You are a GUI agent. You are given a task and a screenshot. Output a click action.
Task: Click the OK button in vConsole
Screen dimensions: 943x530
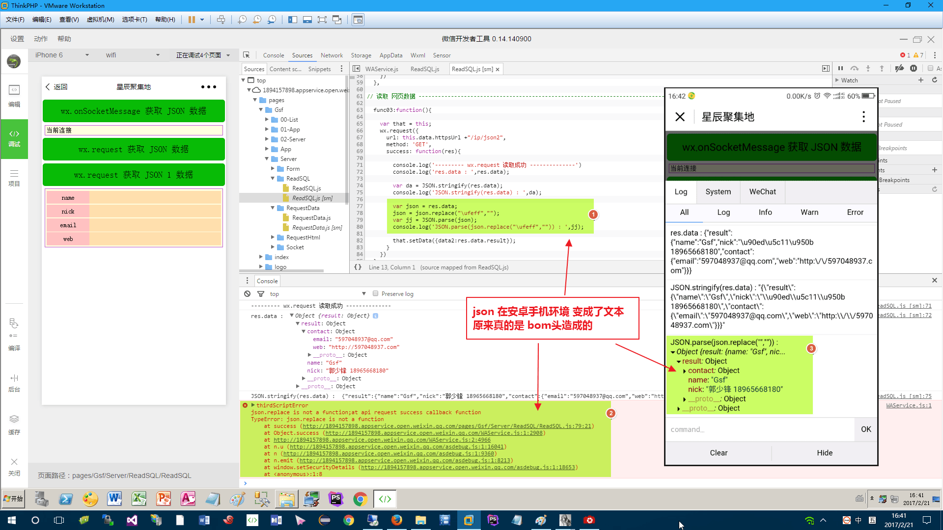pyautogui.click(x=866, y=429)
